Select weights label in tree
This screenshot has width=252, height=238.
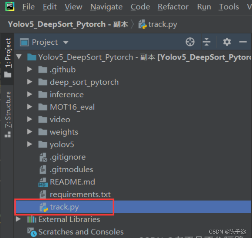pos(64,132)
